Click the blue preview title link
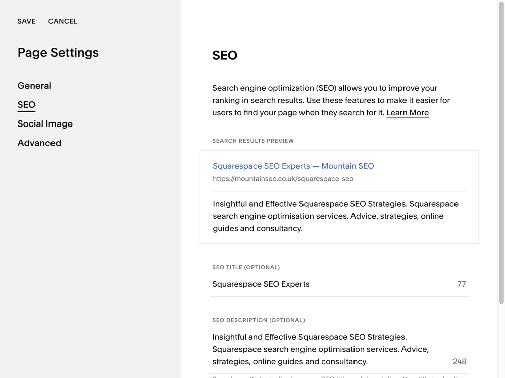 point(293,166)
